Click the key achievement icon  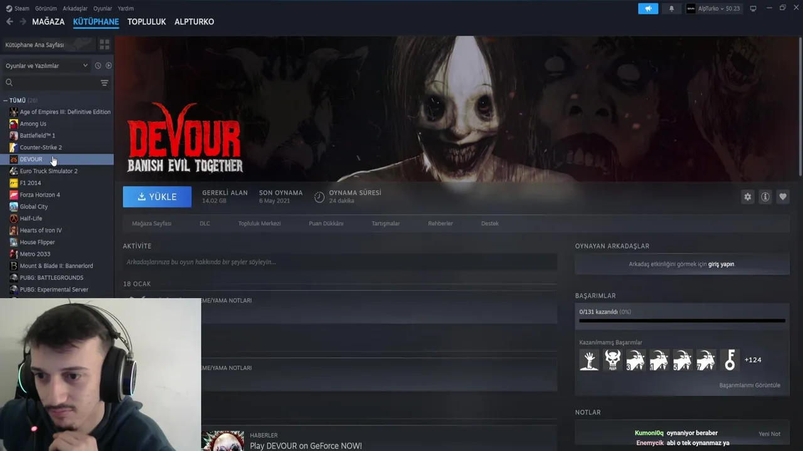point(730,360)
